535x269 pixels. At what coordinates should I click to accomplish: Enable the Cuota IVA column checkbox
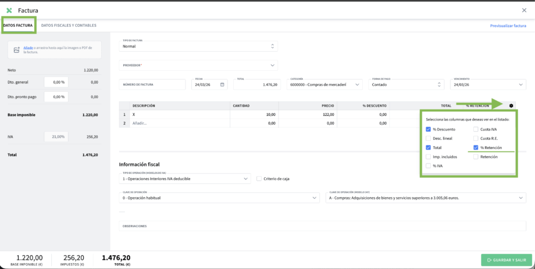point(476,129)
